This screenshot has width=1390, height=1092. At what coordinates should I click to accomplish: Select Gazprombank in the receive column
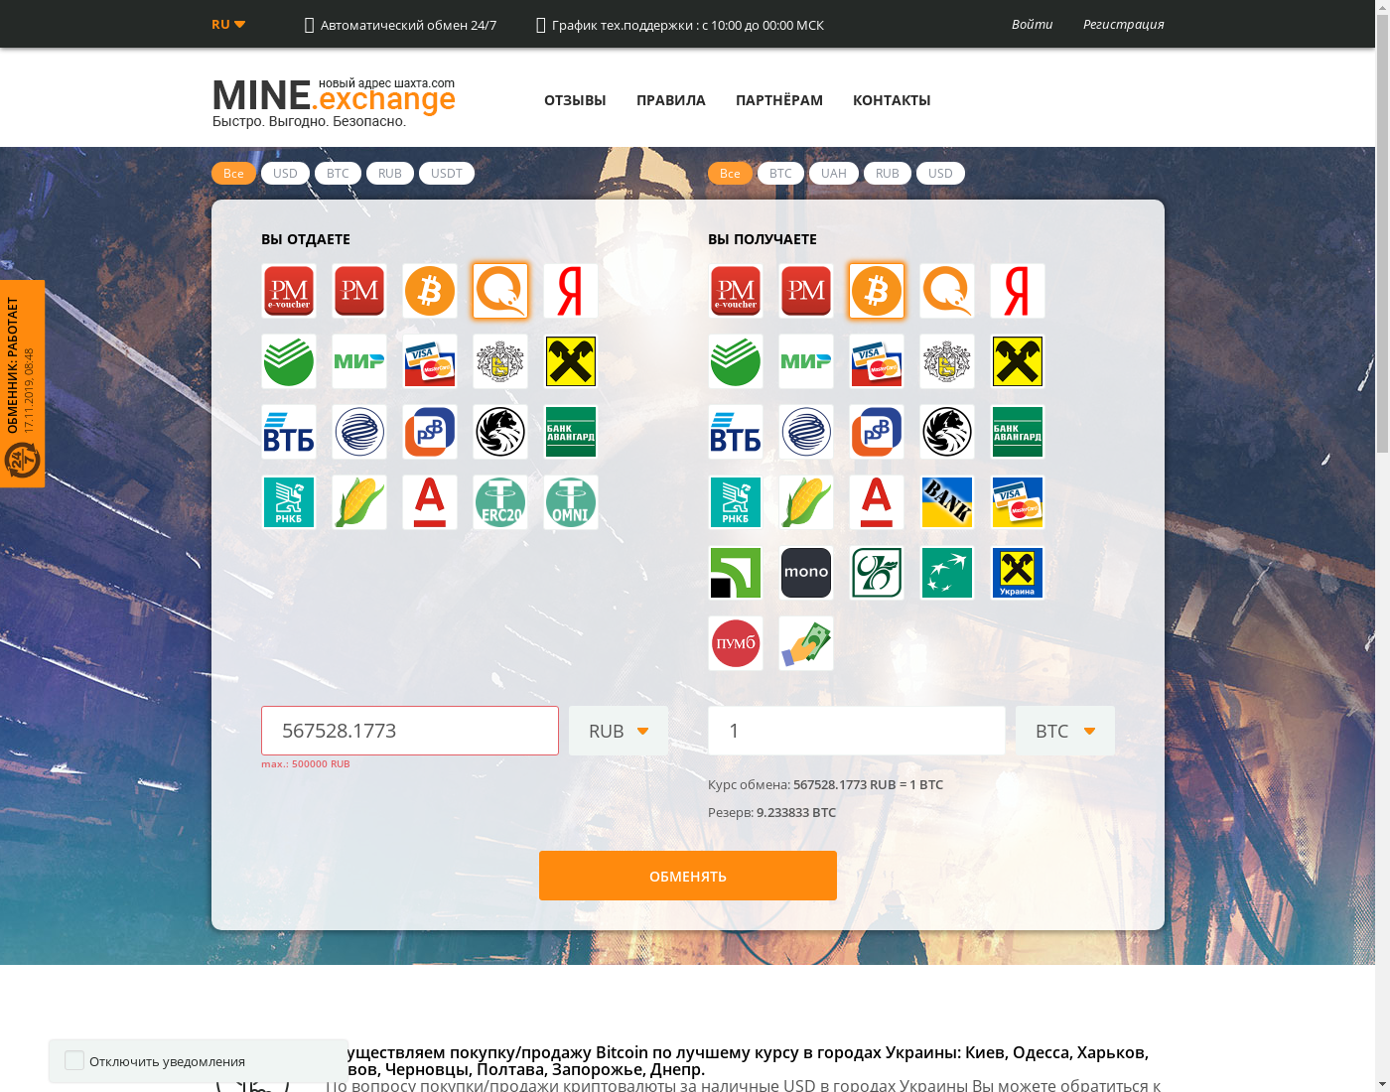[806, 432]
